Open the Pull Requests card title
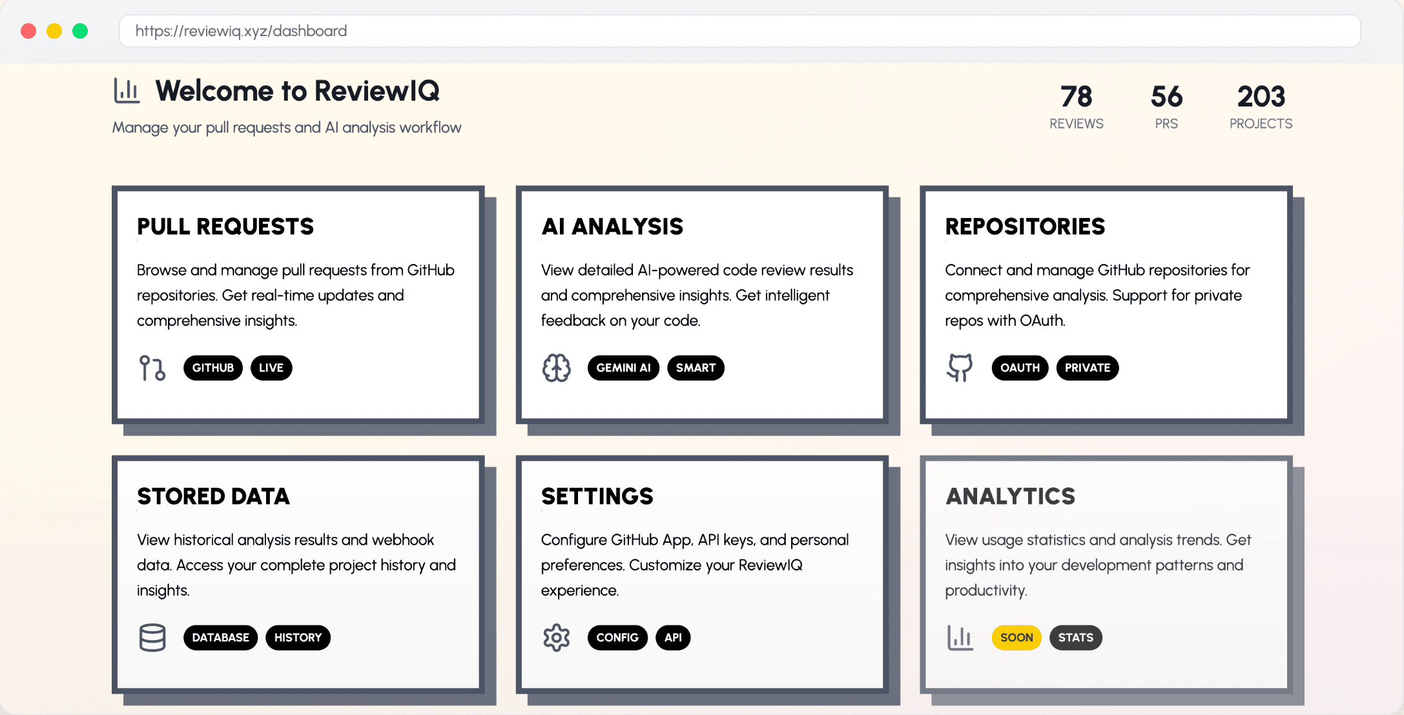 pyautogui.click(x=225, y=227)
